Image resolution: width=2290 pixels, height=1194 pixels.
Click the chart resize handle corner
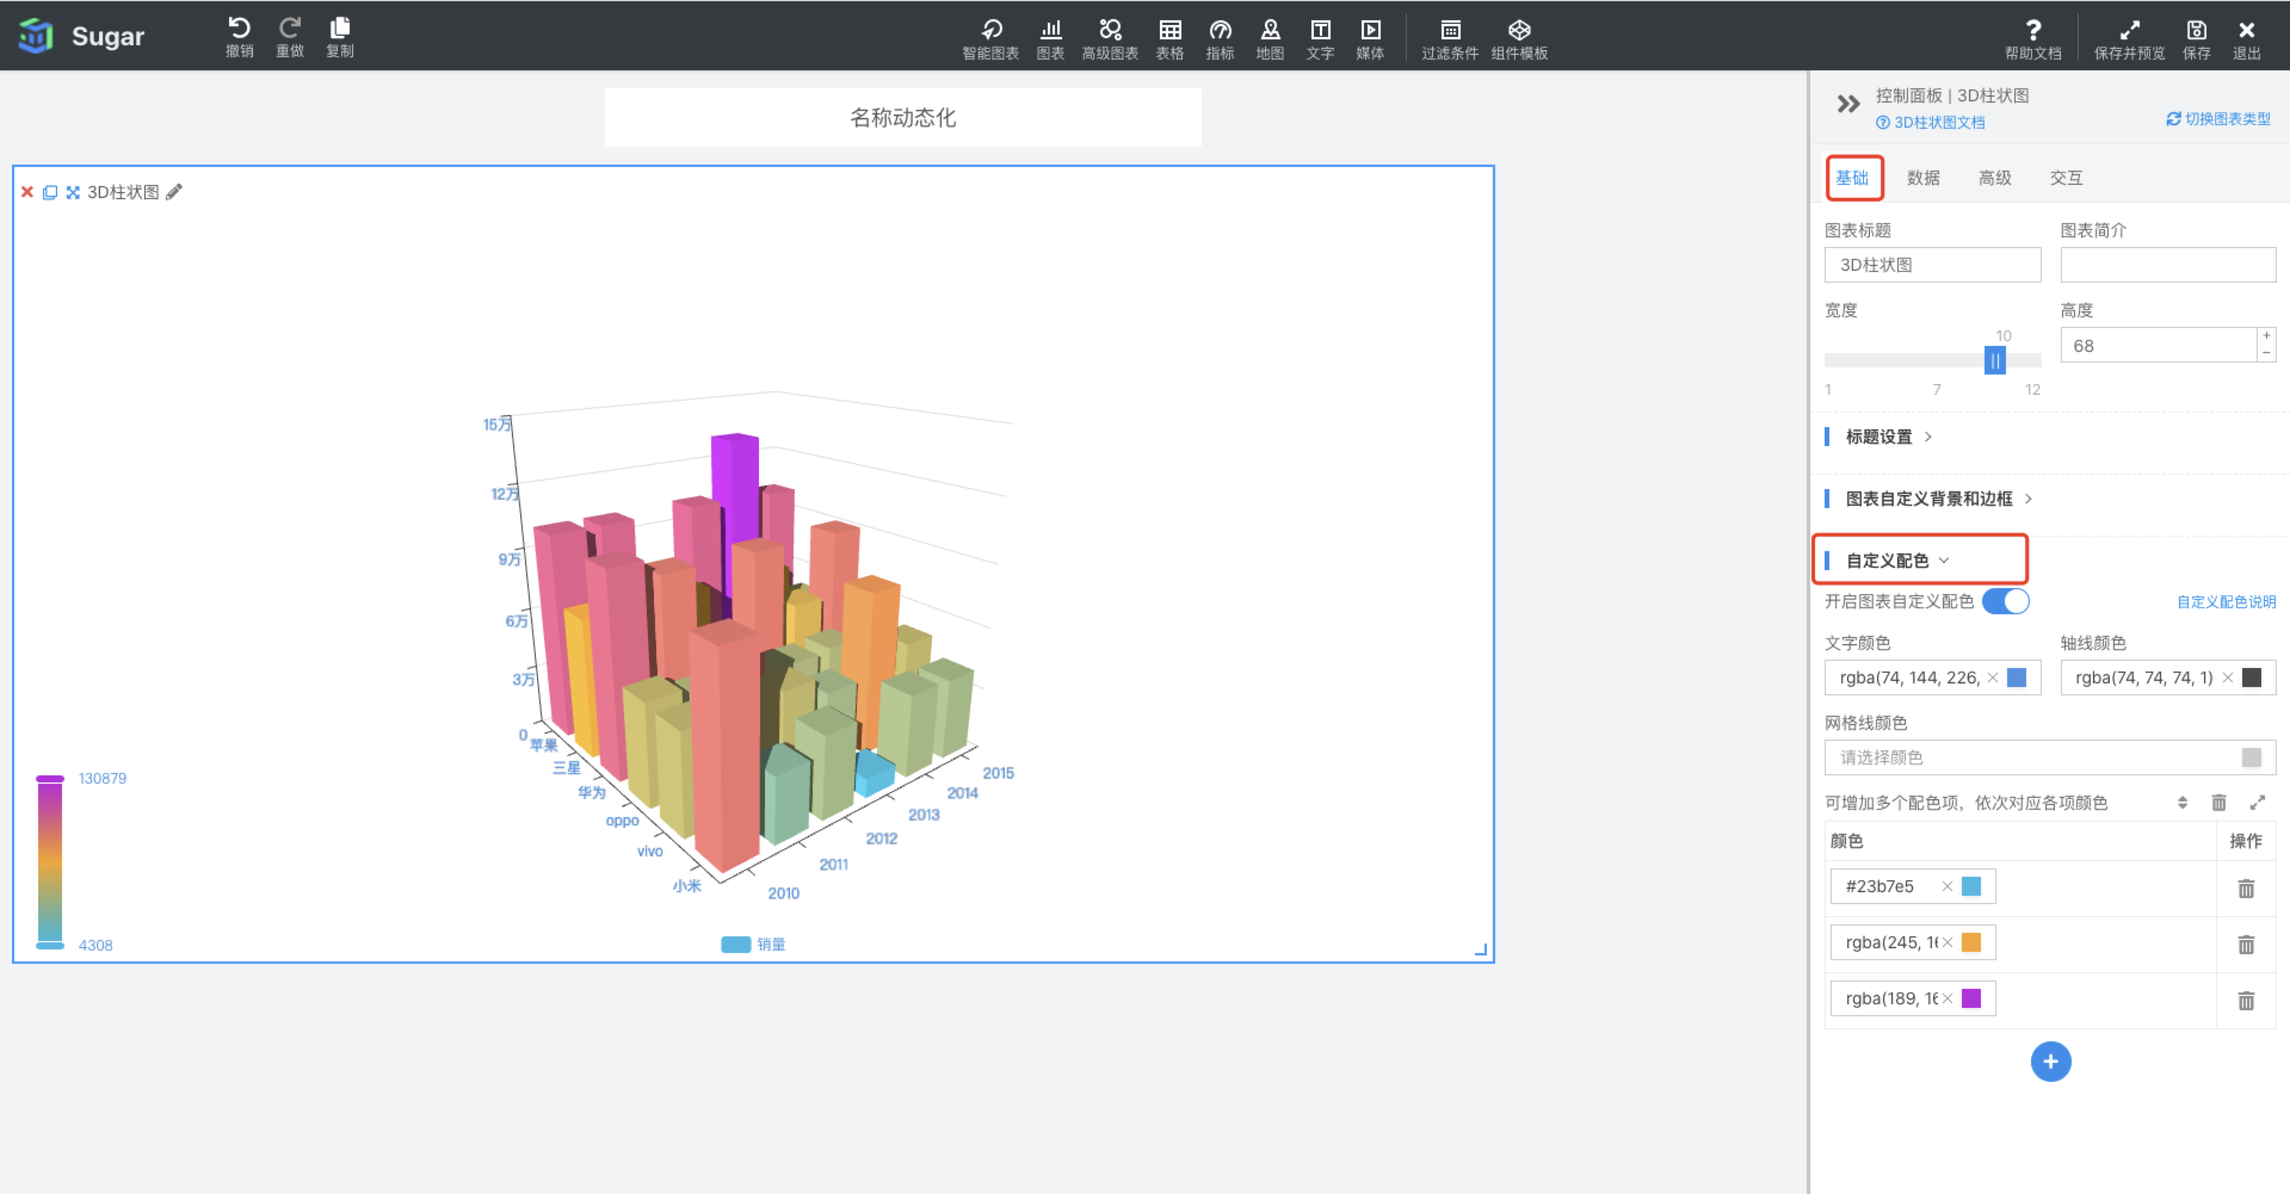tap(1481, 949)
